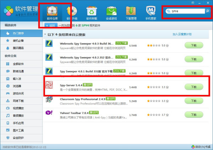Click the bell icon beside 腾讯精品
This screenshot has width=213, height=150.
click(8, 48)
